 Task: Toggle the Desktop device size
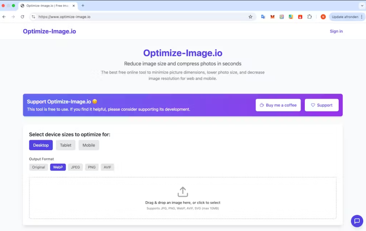point(41,145)
